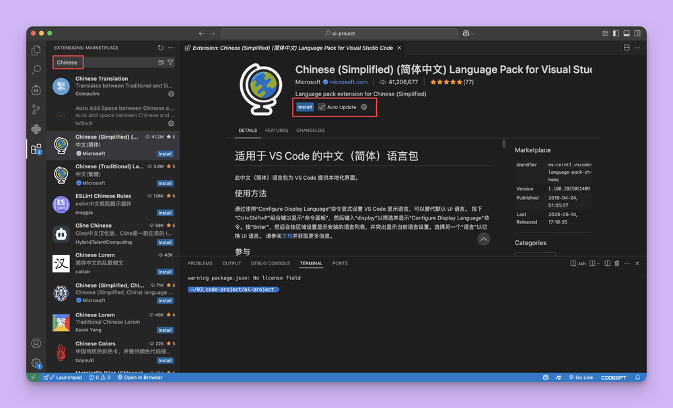Screen dimensions: 673x408
Task: Toggle panel visibility in title bar
Action: pyautogui.click(x=625, y=33)
